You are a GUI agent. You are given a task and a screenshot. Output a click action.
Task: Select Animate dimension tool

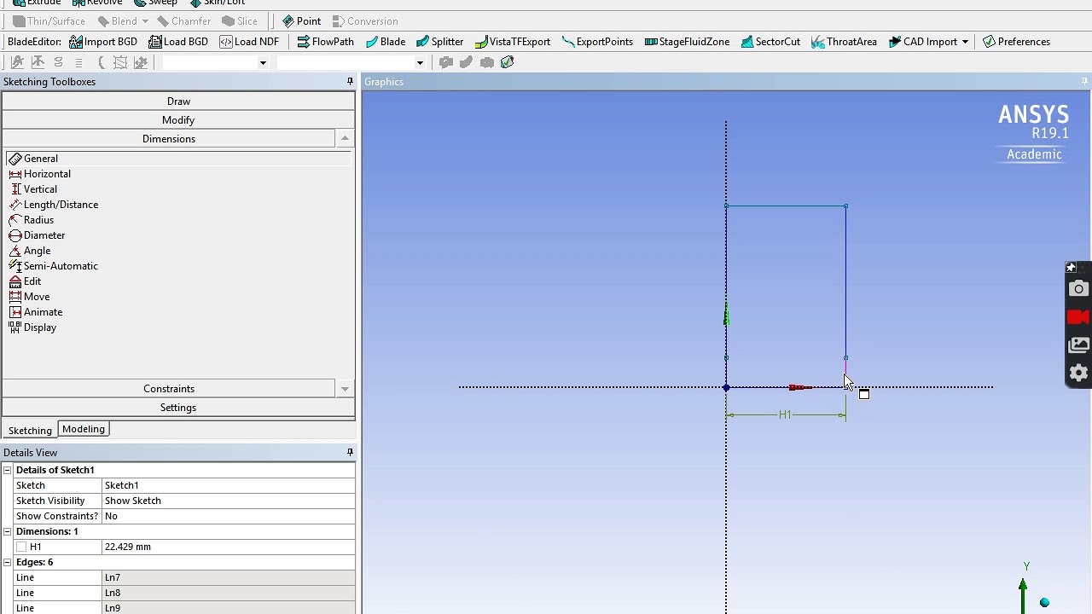tap(35, 312)
